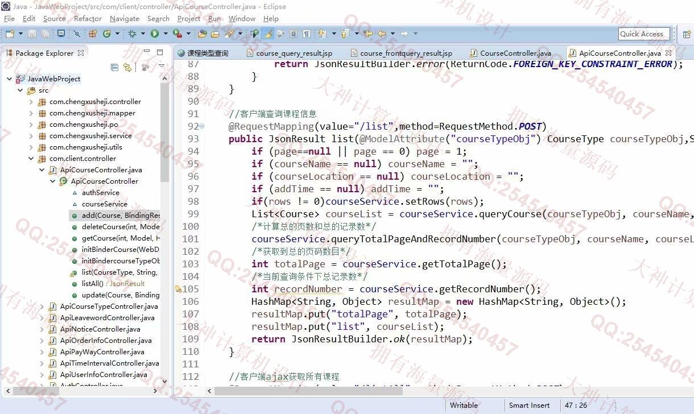Jump to Last Edit Location icon
The image size is (694, 414).
pos(369,34)
